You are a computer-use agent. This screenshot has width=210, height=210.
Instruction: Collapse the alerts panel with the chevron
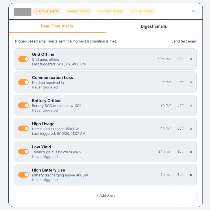[193, 11]
